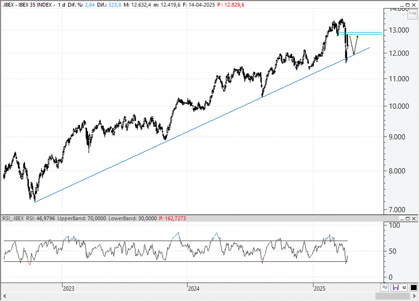Click the left arrow of the horizontal scrollbar
The width and height of the screenshot is (419, 301).
pos(4,296)
